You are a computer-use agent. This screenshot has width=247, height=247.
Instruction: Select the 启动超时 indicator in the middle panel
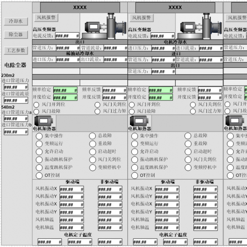click(188, 152)
